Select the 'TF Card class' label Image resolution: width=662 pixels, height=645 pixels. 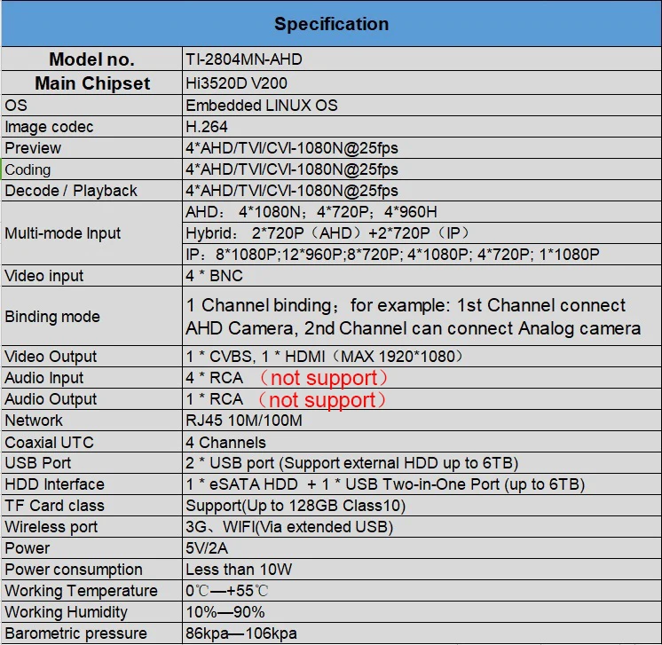[x=54, y=506]
